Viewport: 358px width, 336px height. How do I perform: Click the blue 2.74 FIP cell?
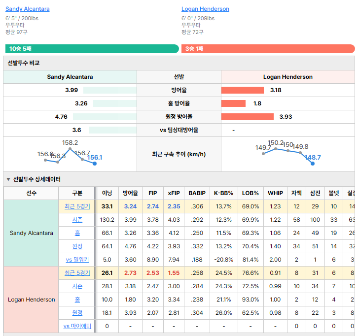pos(152,206)
